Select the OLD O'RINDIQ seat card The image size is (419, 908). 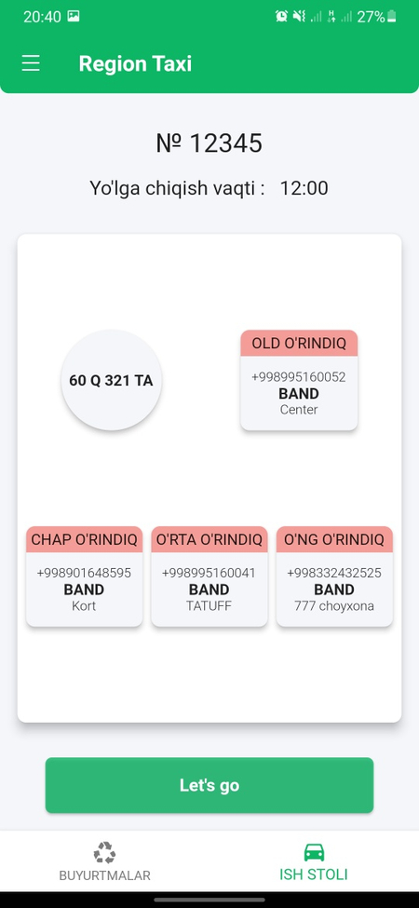point(299,380)
